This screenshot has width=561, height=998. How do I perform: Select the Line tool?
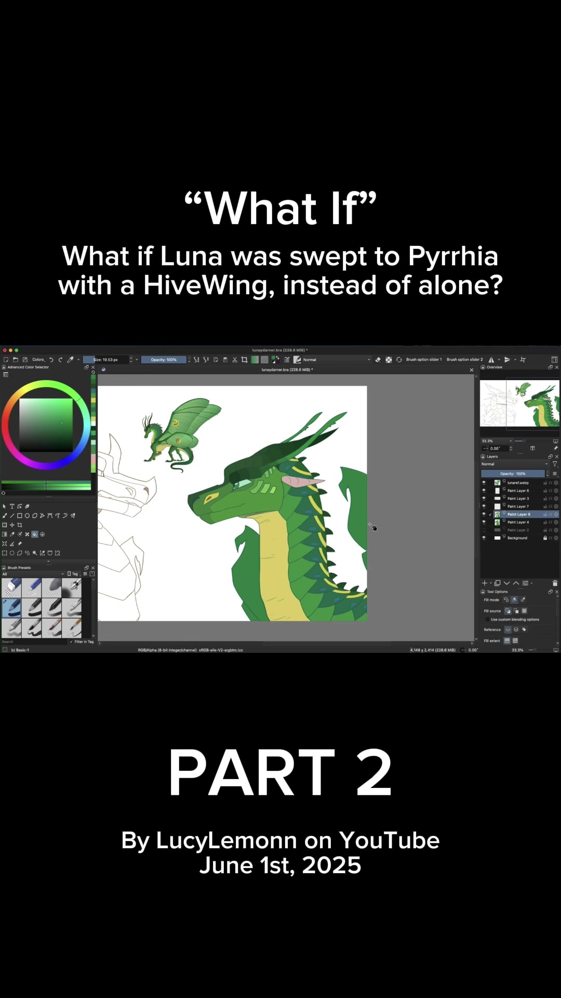12,516
